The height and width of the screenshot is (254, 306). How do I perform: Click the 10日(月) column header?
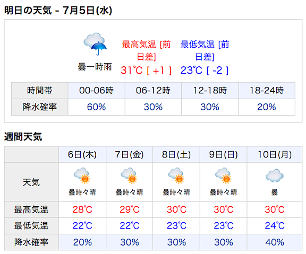(275, 154)
